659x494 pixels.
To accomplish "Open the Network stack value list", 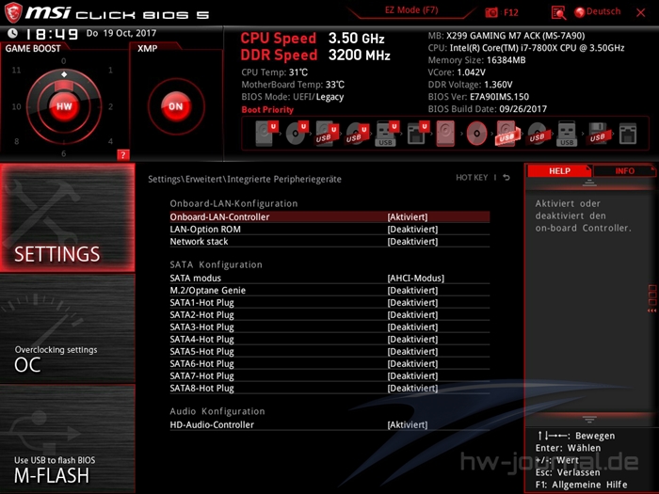I will pyautogui.click(x=412, y=241).
